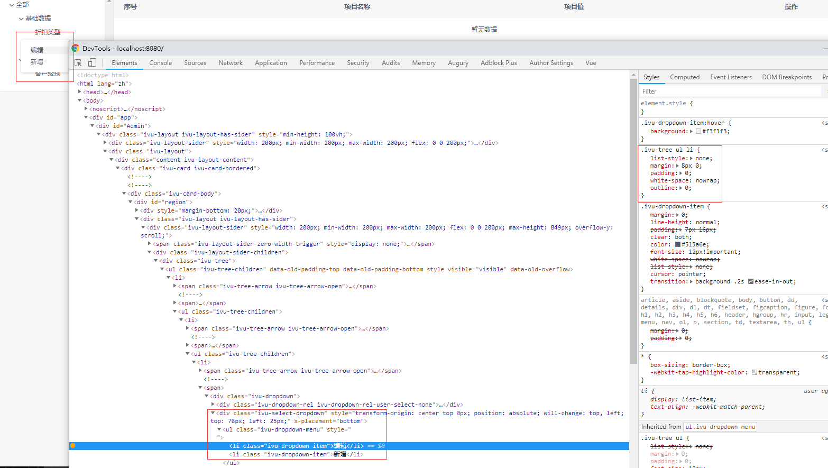
Task: Click the Elements panel vertical scrollbar
Action: pyautogui.click(x=633, y=221)
